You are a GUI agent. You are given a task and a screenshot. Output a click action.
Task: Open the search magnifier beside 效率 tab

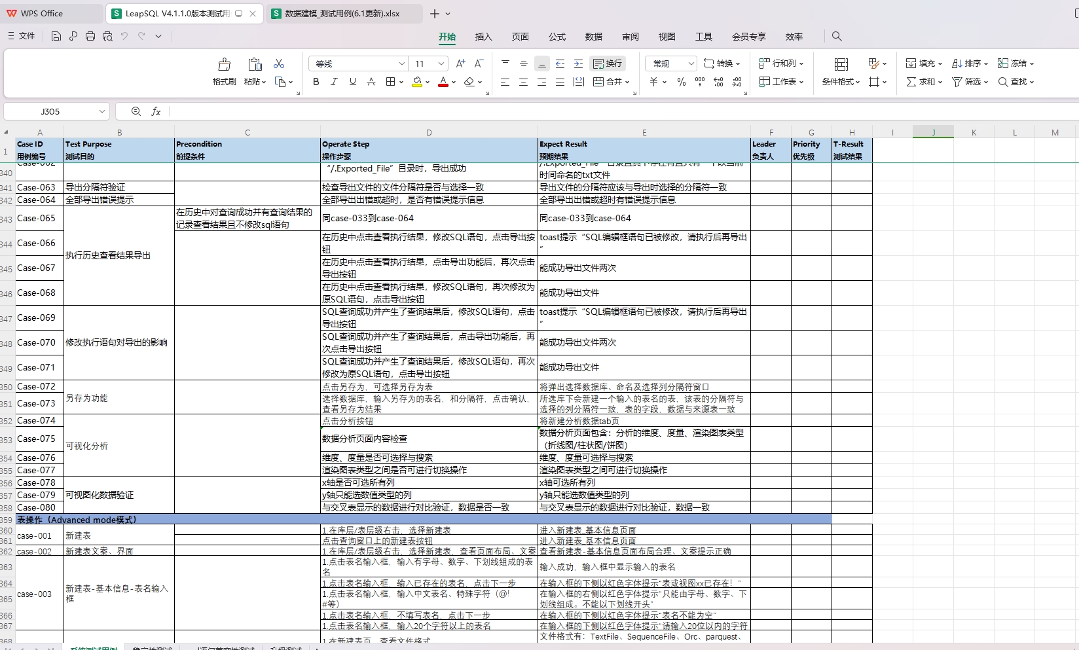tap(837, 37)
